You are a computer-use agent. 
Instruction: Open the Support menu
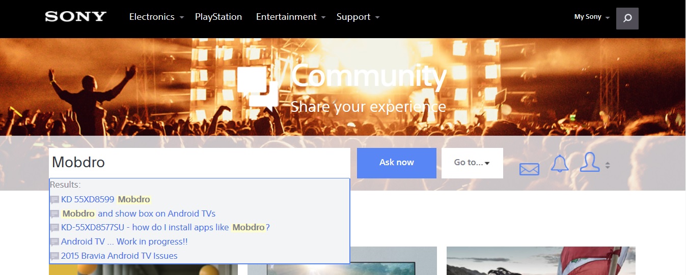[x=358, y=17]
